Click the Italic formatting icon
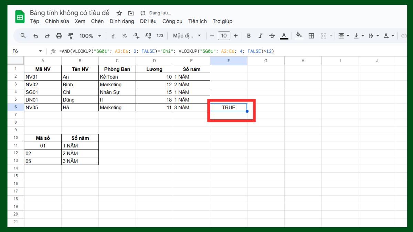 [261, 35]
